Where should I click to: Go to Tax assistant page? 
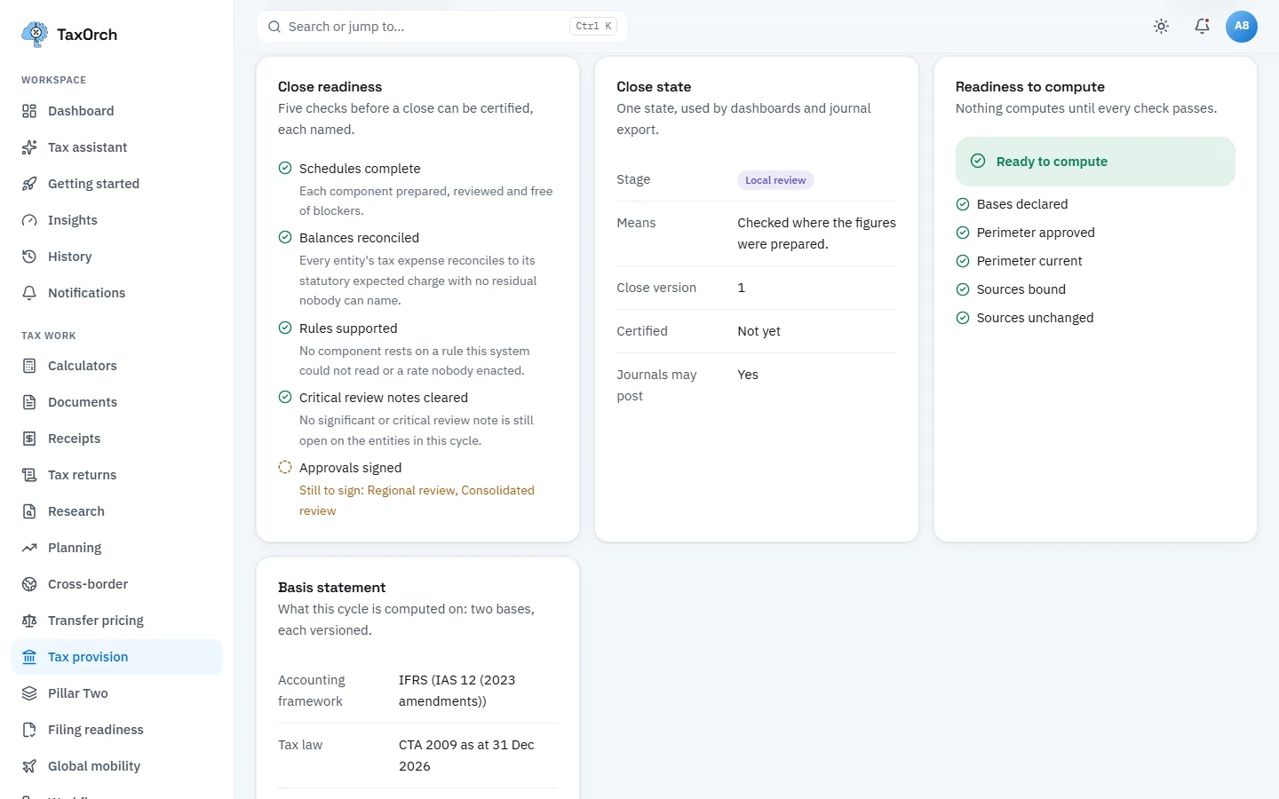tap(116, 147)
